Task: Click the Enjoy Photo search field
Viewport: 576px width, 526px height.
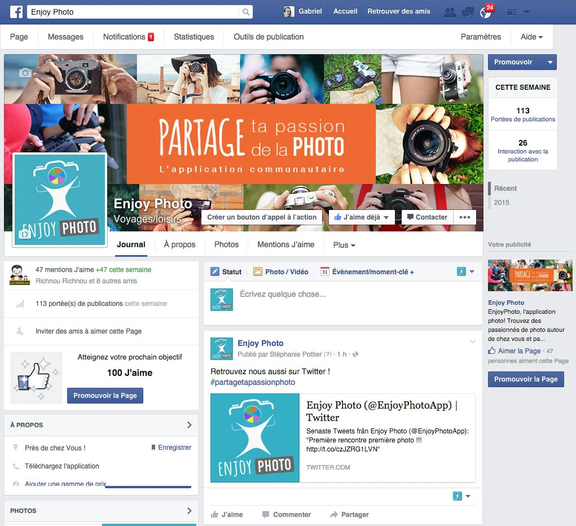Action: [134, 12]
